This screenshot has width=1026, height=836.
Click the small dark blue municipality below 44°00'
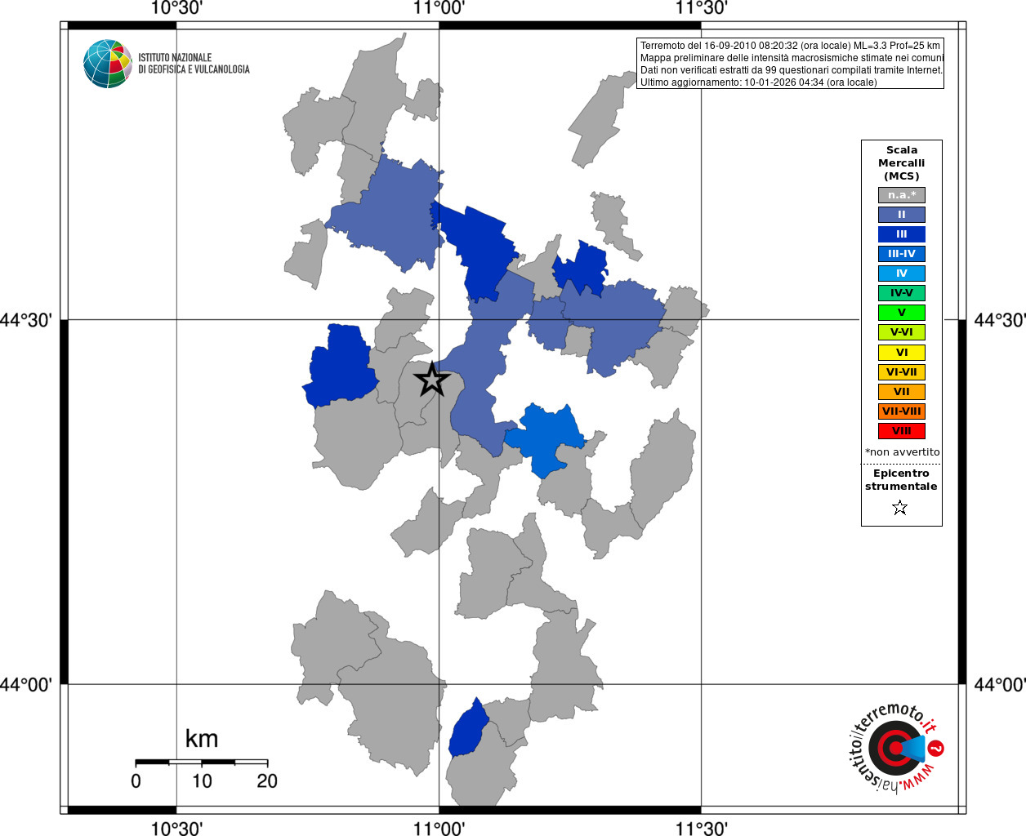tap(468, 729)
